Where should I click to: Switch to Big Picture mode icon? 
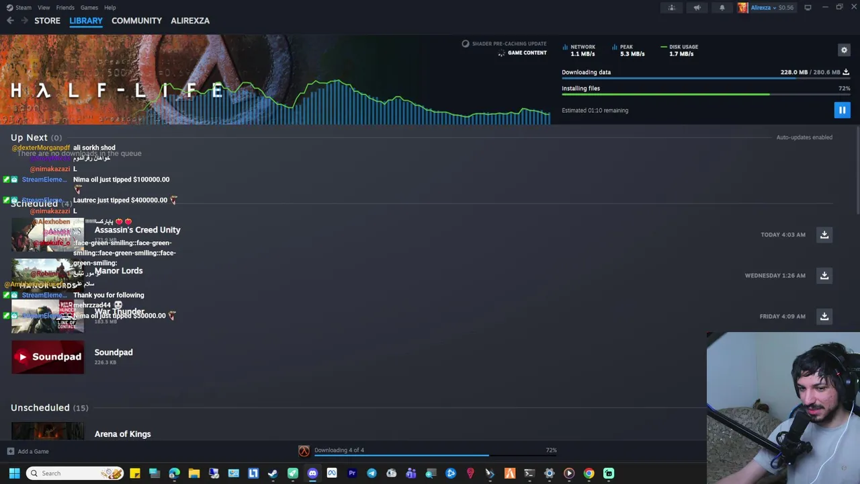808,7
